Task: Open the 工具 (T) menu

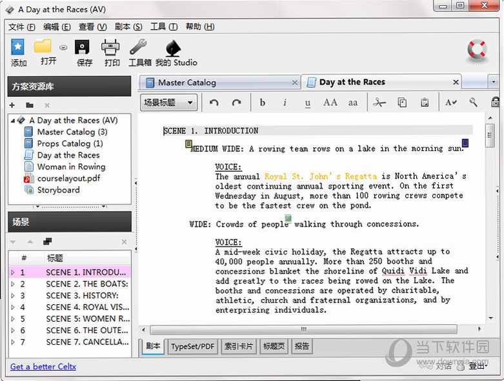Action: [x=164, y=26]
